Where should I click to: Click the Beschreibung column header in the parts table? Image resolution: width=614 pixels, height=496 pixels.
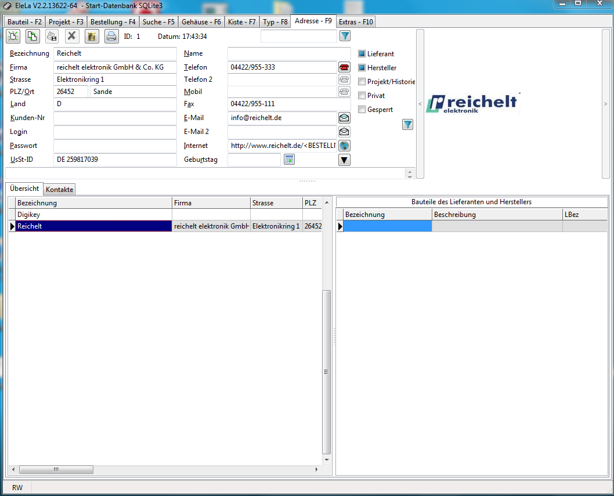pyautogui.click(x=497, y=215)
